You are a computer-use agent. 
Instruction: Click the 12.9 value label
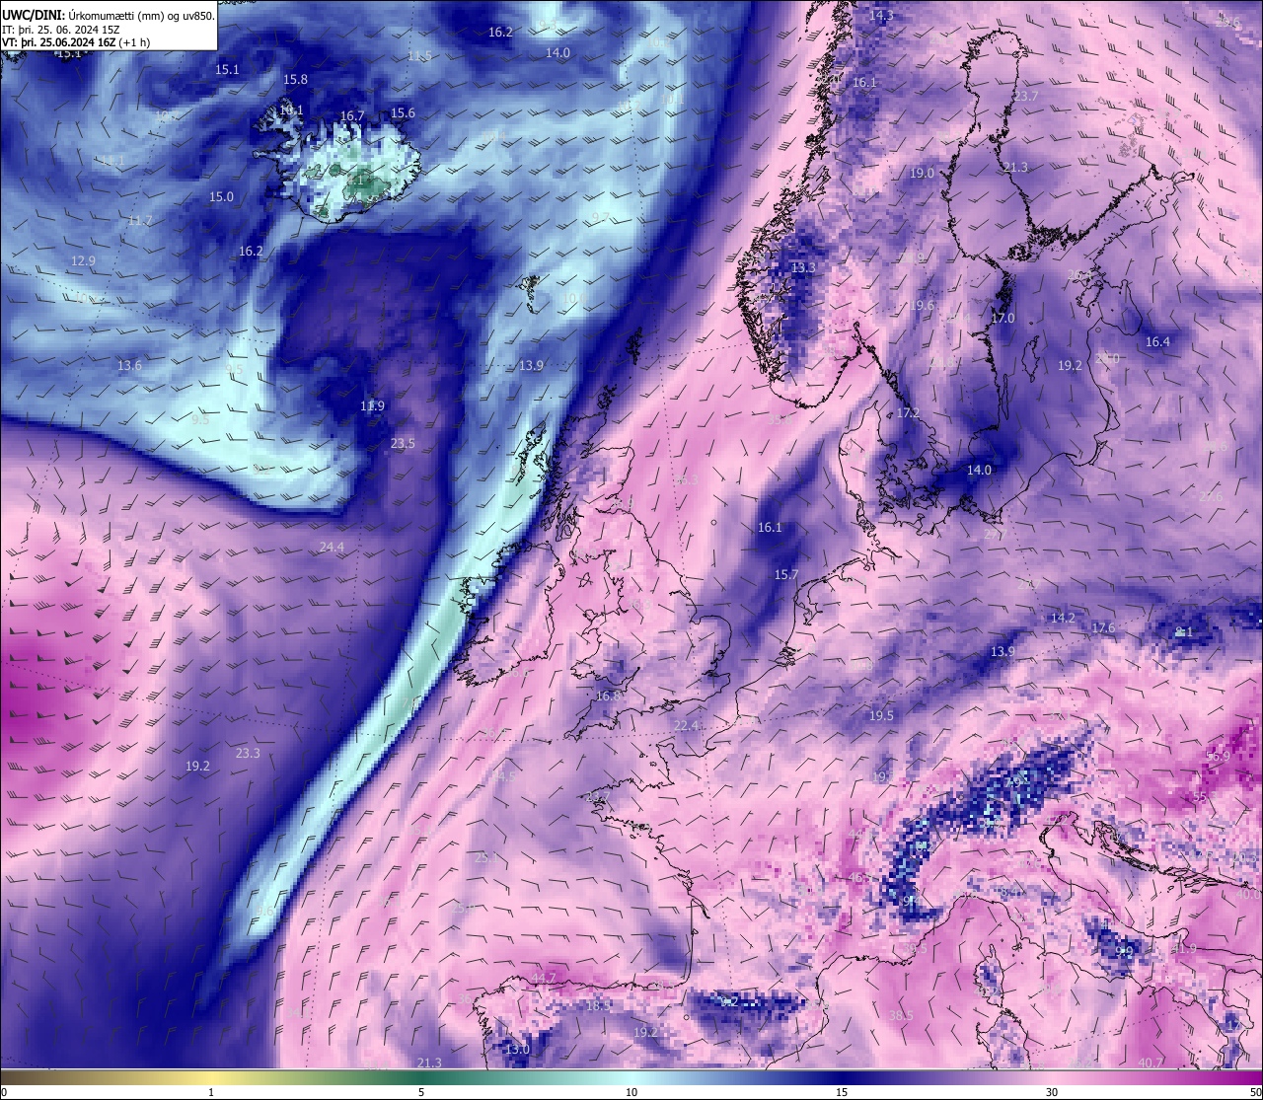point(83,261)
